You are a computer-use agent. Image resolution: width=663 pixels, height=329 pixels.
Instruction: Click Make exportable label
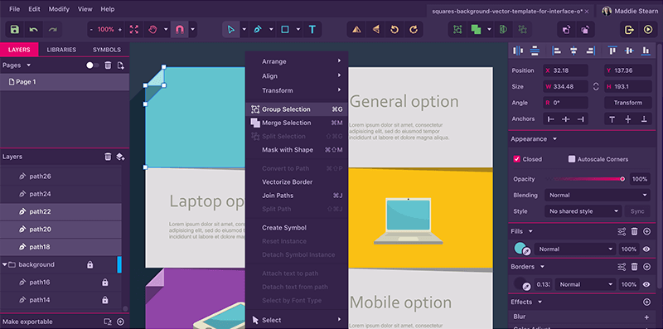pyautogui.click(x=27, y=322)
